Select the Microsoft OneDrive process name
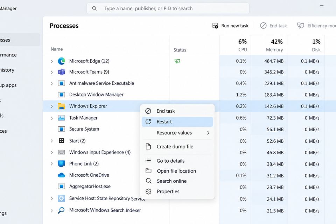This screenshot has height=224, width=336. click(89, 175)
